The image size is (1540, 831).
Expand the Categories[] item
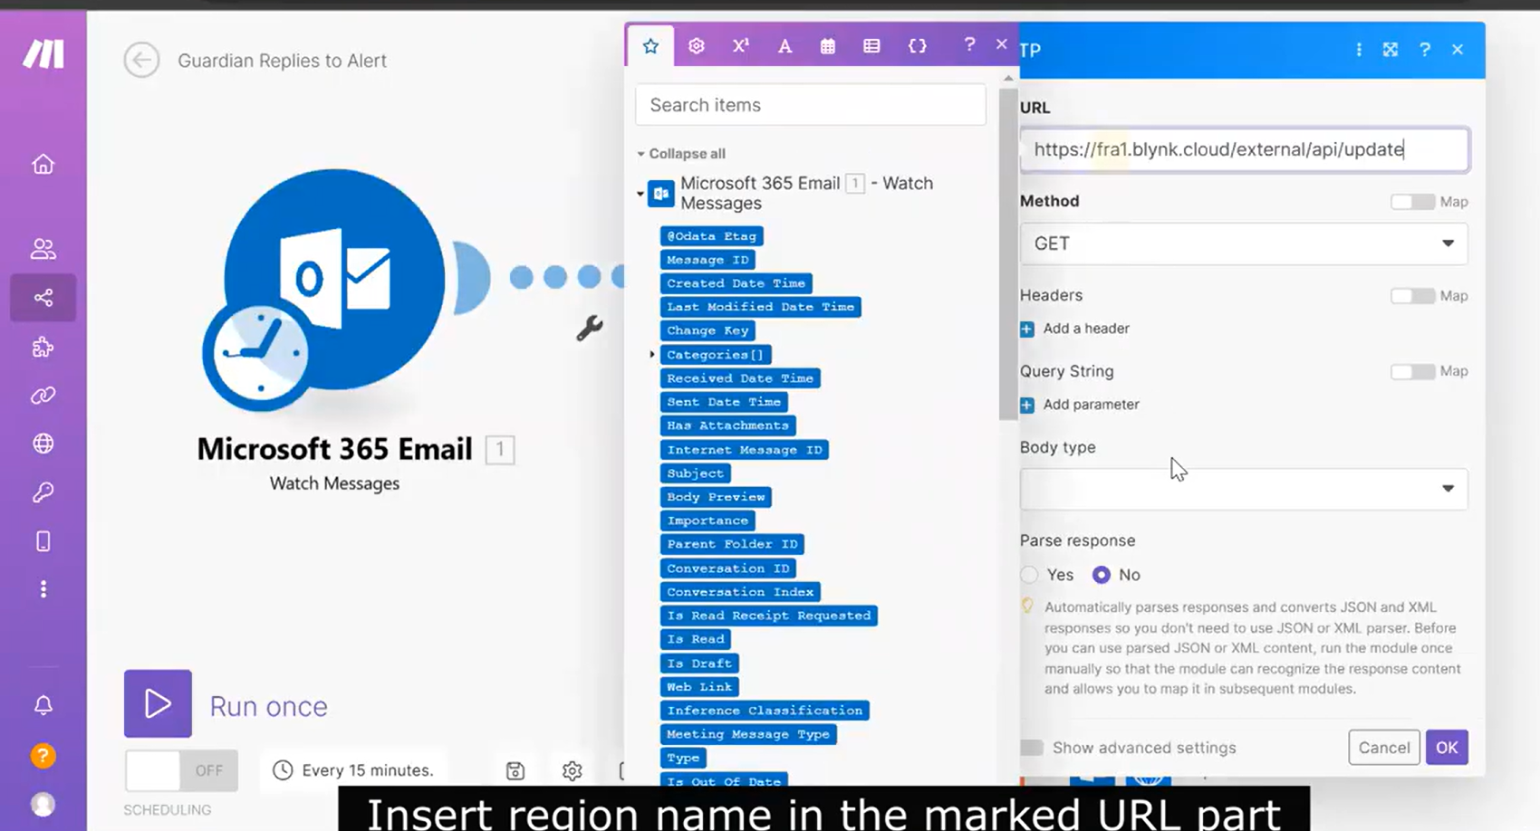[x=652, y=355]
